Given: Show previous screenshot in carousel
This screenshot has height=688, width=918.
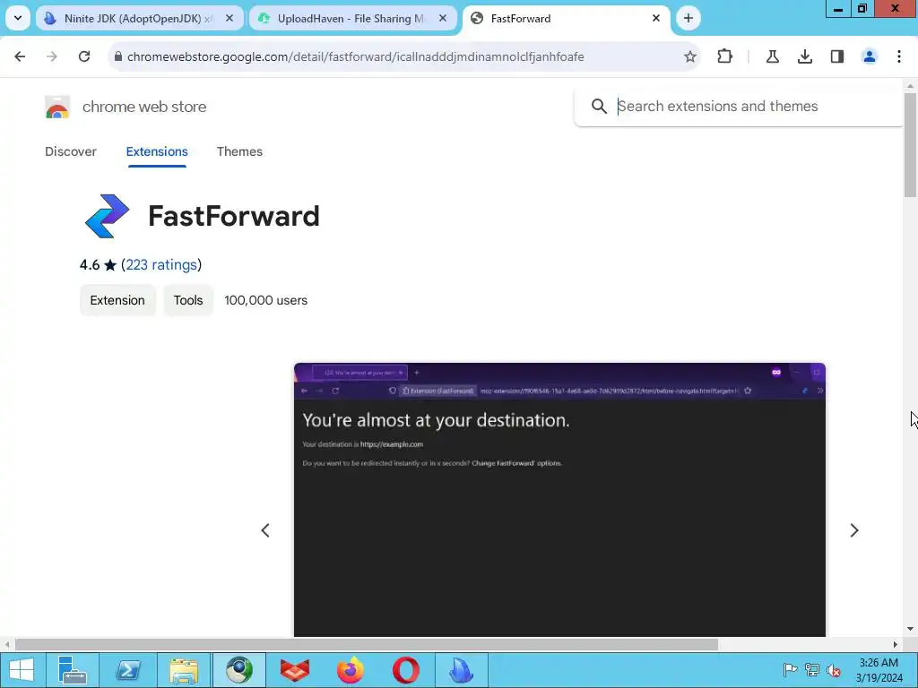Looking at the screenshot, I should (x=265, y=530).
